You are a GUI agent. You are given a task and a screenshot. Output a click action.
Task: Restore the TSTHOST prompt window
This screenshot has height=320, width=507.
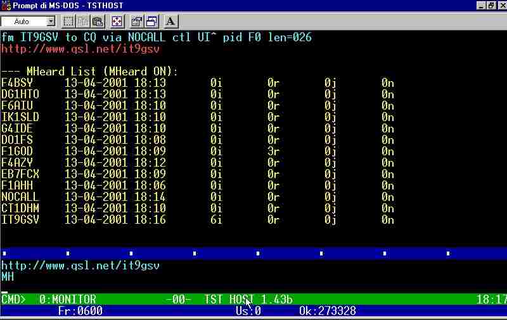tap(492, 6)
